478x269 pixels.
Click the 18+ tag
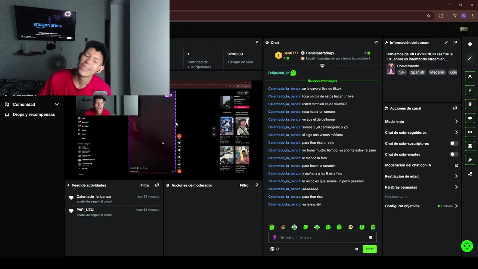click(x=401, y=72)
